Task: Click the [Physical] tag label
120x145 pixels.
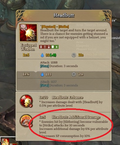Action: (49, 27)
